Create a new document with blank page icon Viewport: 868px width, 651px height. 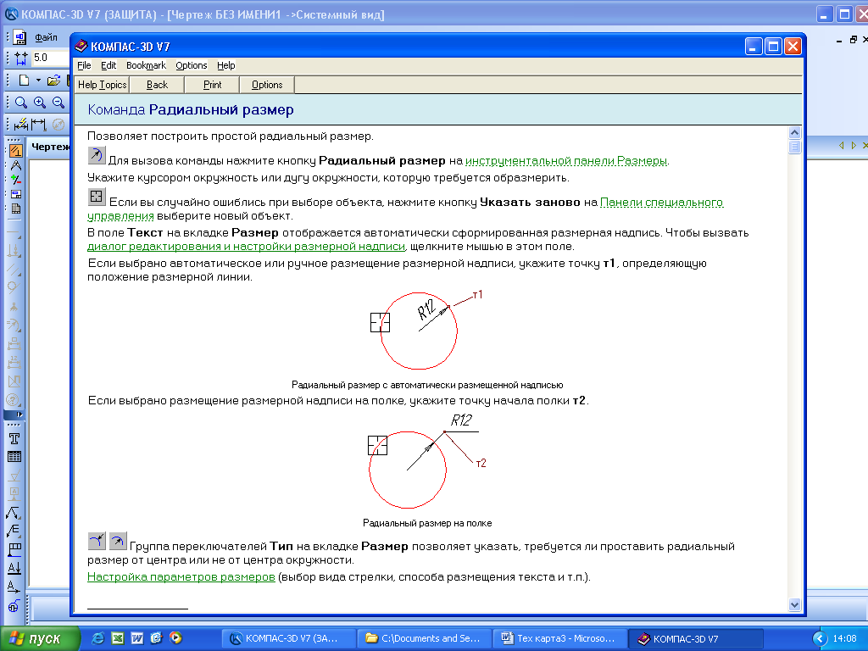(x=24, y=81)
